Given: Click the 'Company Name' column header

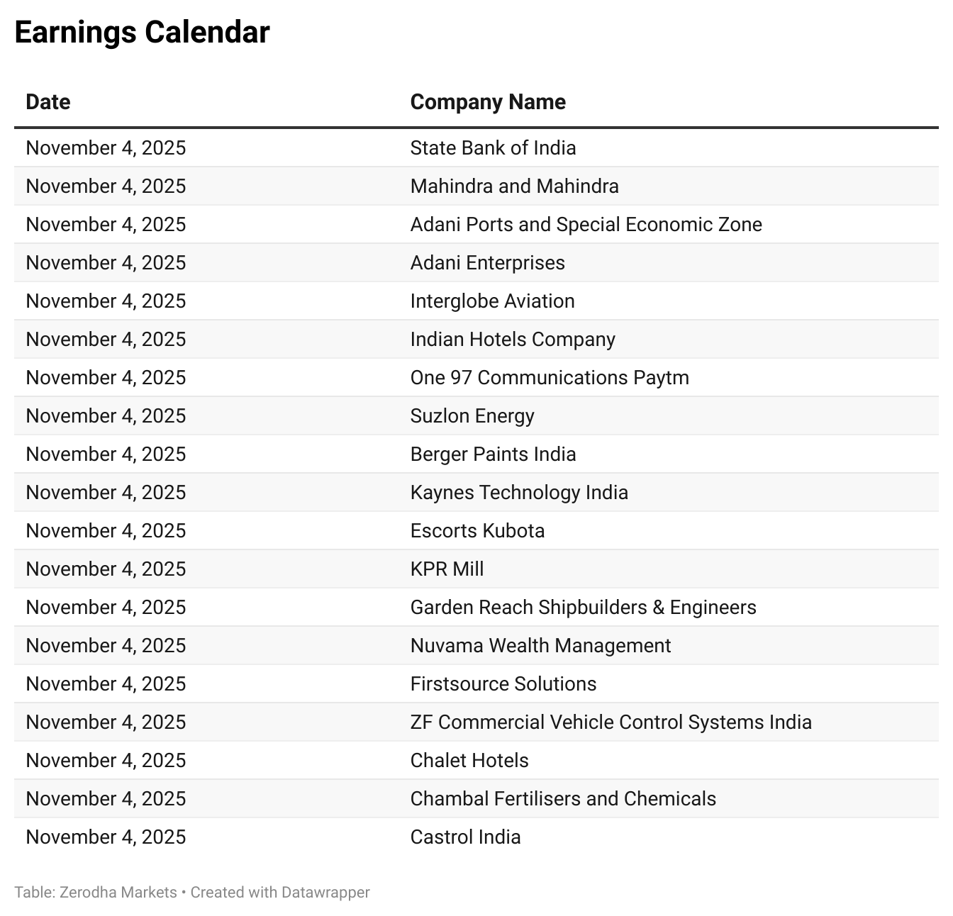Looking at the screenshot, I should (488, 101).
